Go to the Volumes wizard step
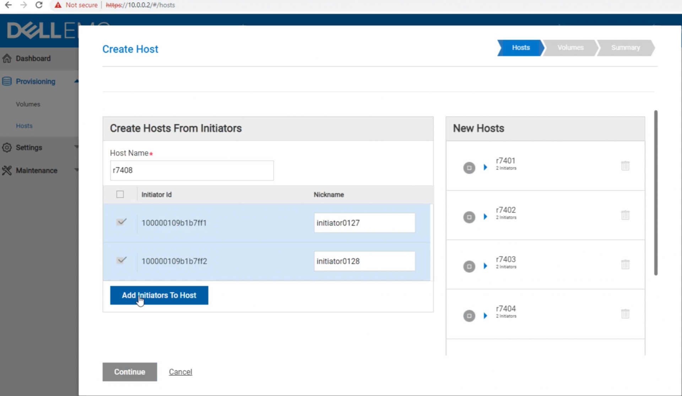This screenshot has width=682, height=396. 570,48
